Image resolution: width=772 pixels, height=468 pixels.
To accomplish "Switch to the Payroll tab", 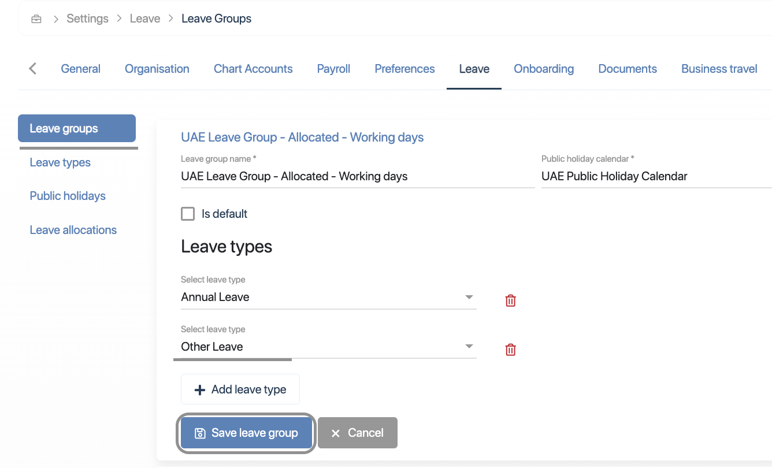I will point(333,69).
